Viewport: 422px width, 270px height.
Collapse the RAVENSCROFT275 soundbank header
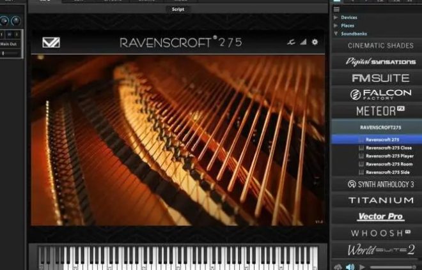(x=377, y=128)
